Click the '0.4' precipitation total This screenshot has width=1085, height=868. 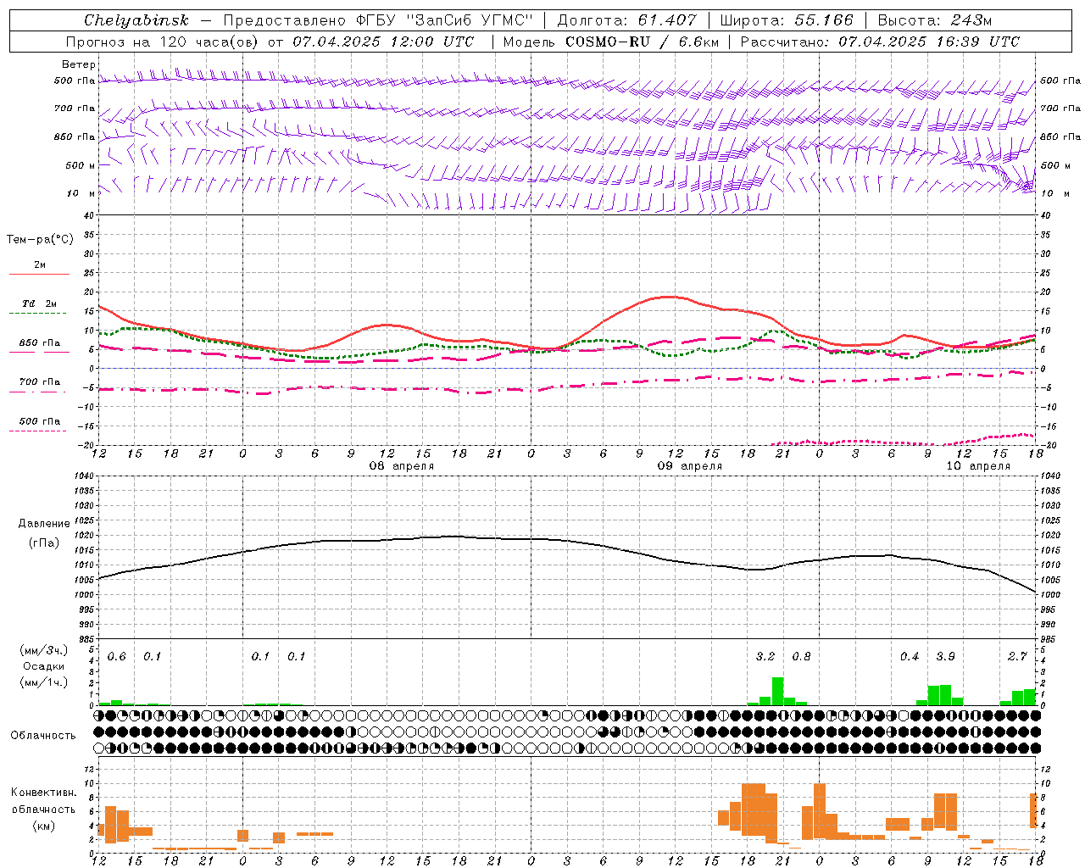(910, 657)
